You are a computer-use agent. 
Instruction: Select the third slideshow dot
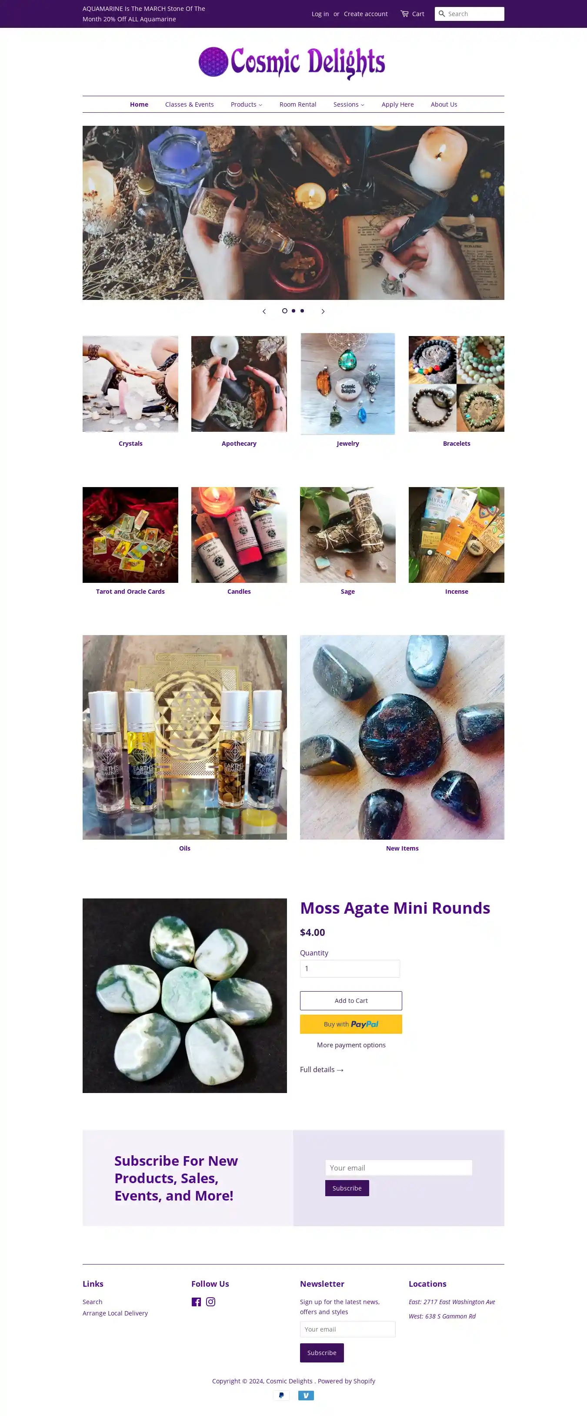302,310
